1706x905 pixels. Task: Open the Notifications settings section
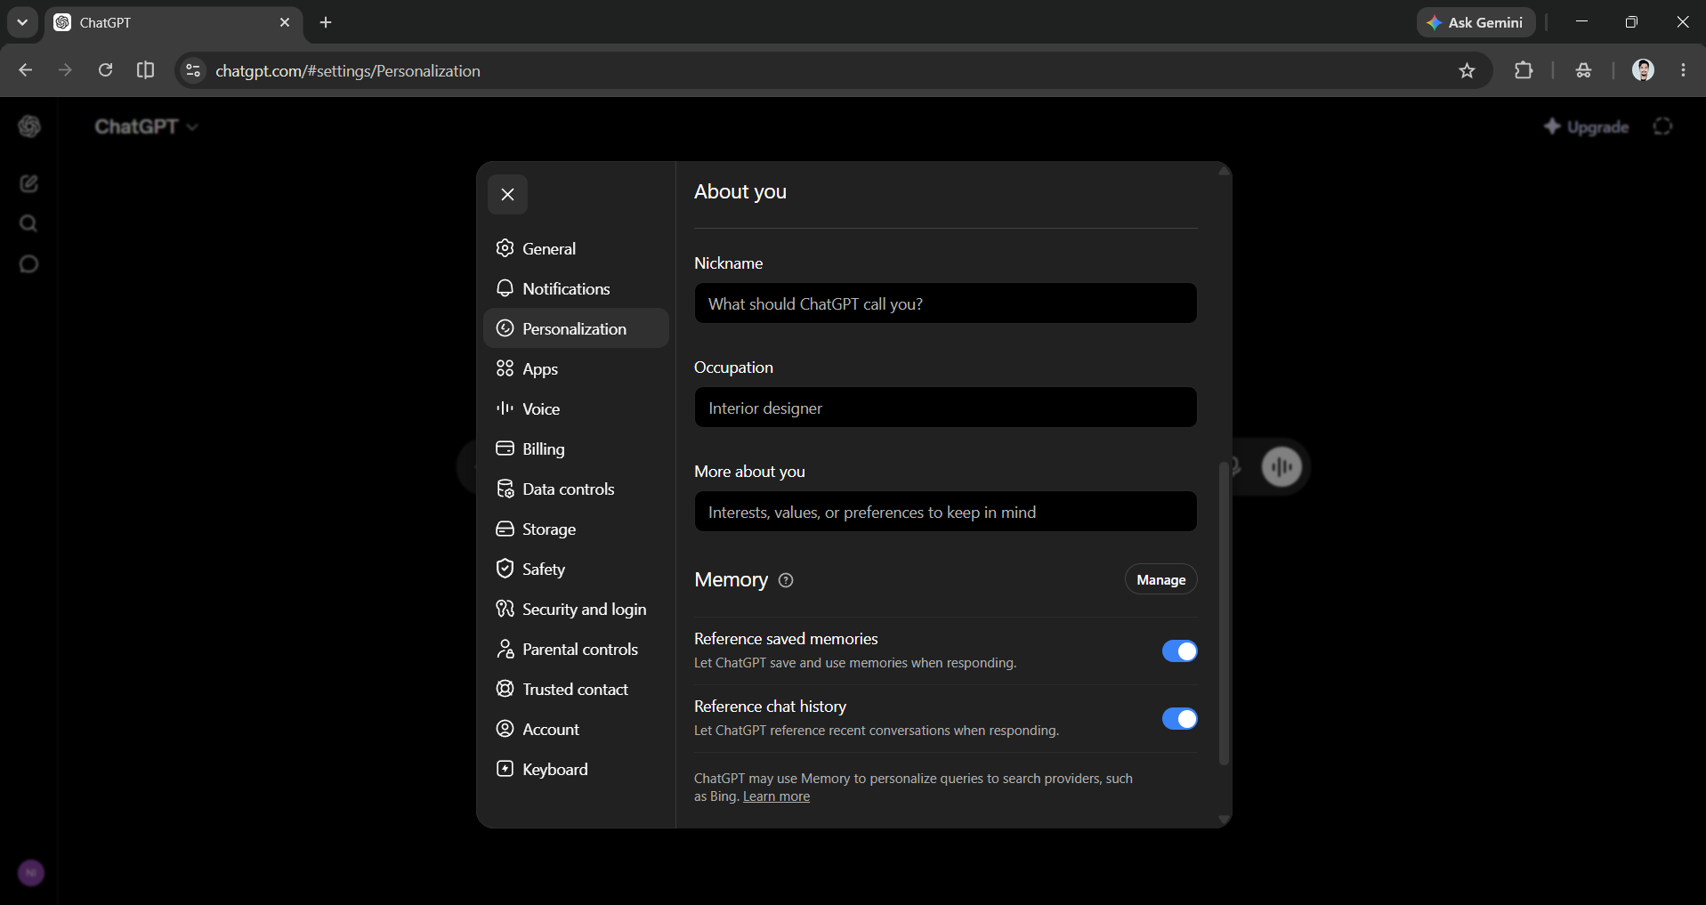(x=576, y=288)
